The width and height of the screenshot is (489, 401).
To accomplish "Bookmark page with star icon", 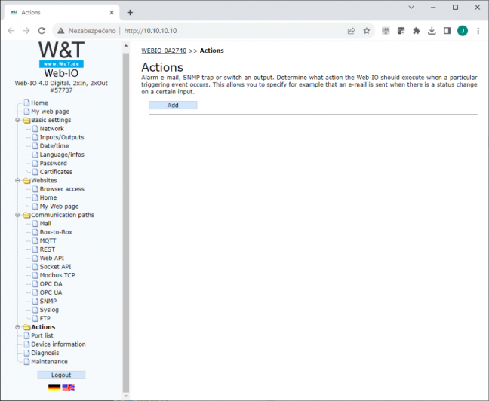I will click(x=367, y=31).
